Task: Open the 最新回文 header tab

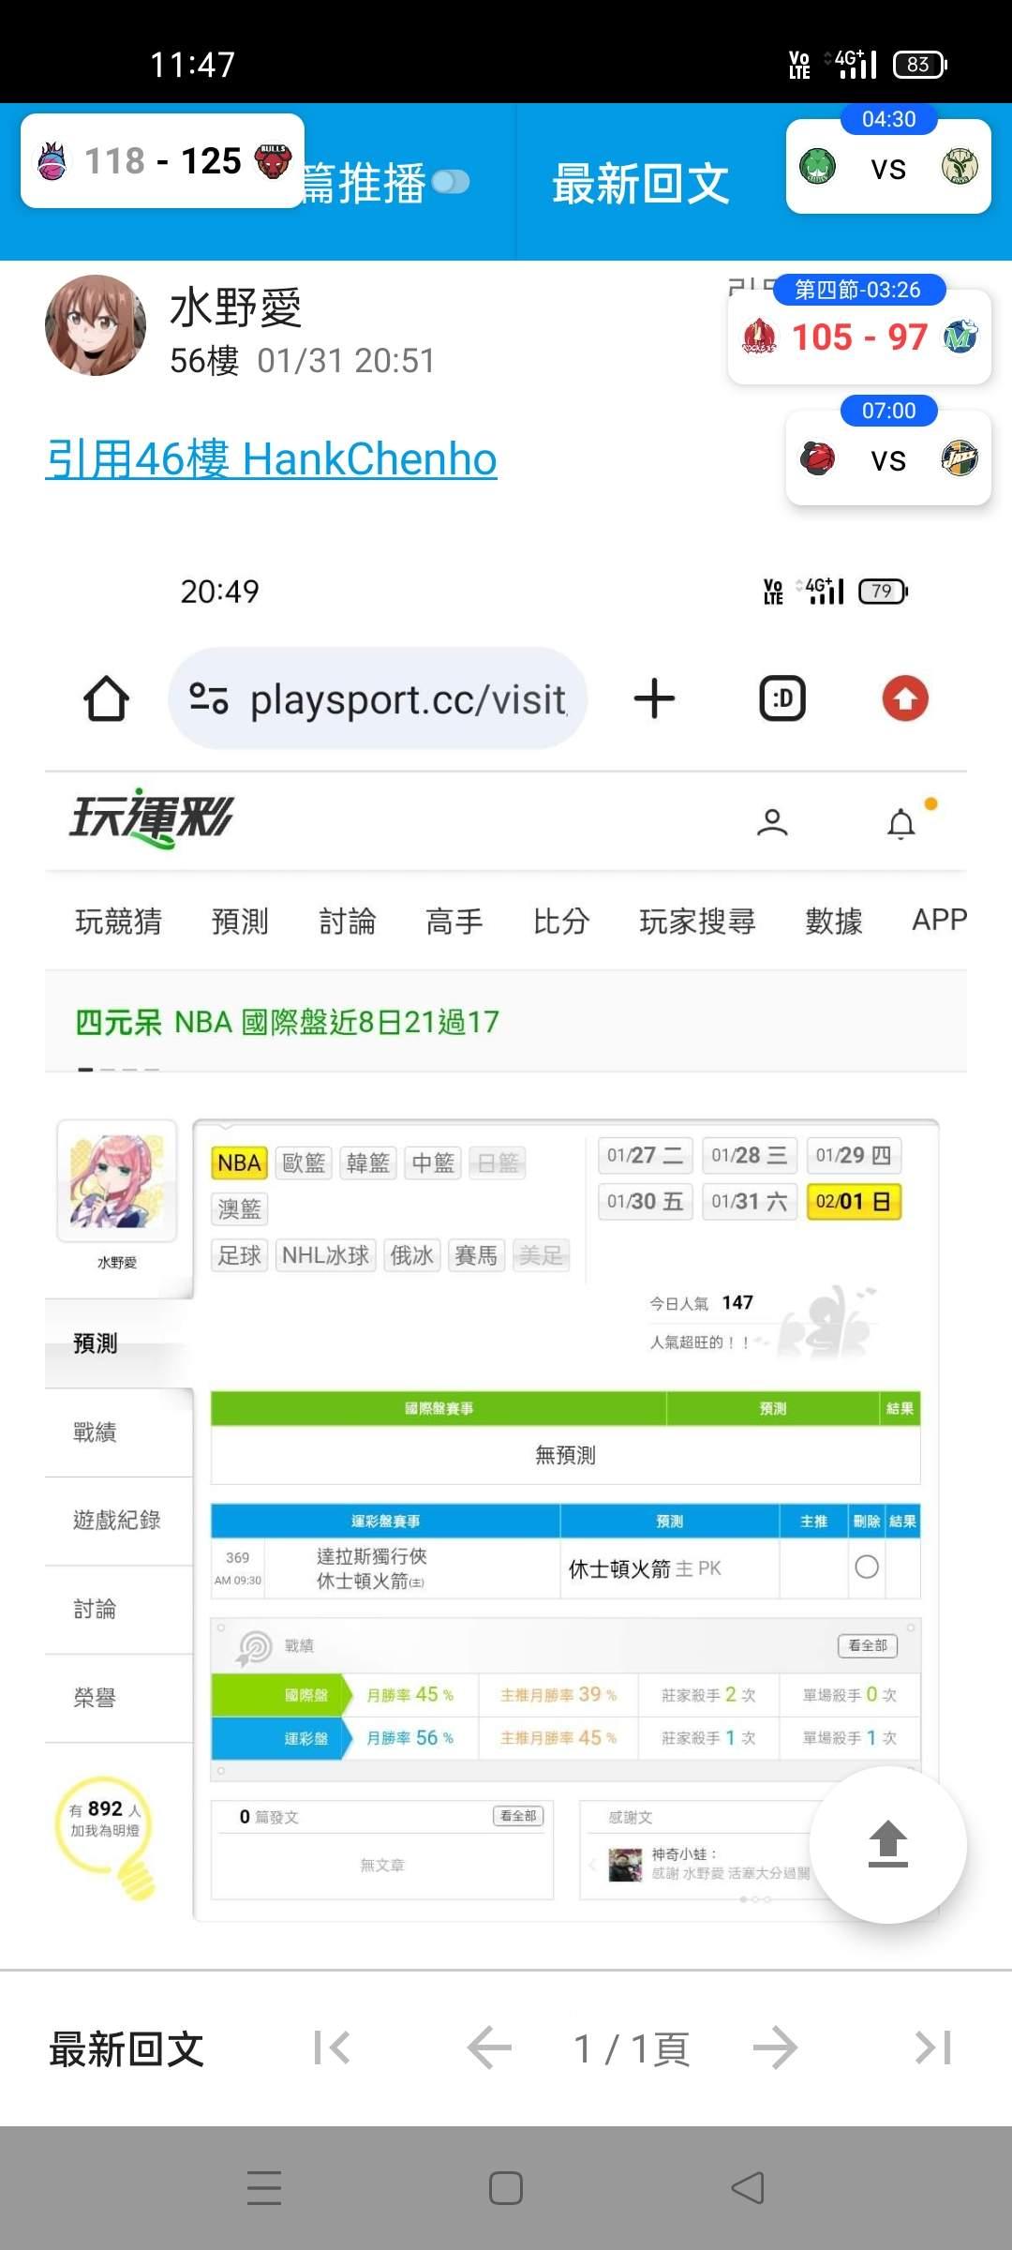Action: [x=641, y=183]
